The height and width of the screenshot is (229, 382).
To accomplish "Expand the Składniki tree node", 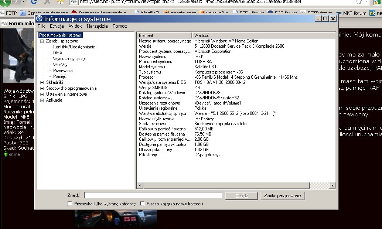I will coord(42,82).
